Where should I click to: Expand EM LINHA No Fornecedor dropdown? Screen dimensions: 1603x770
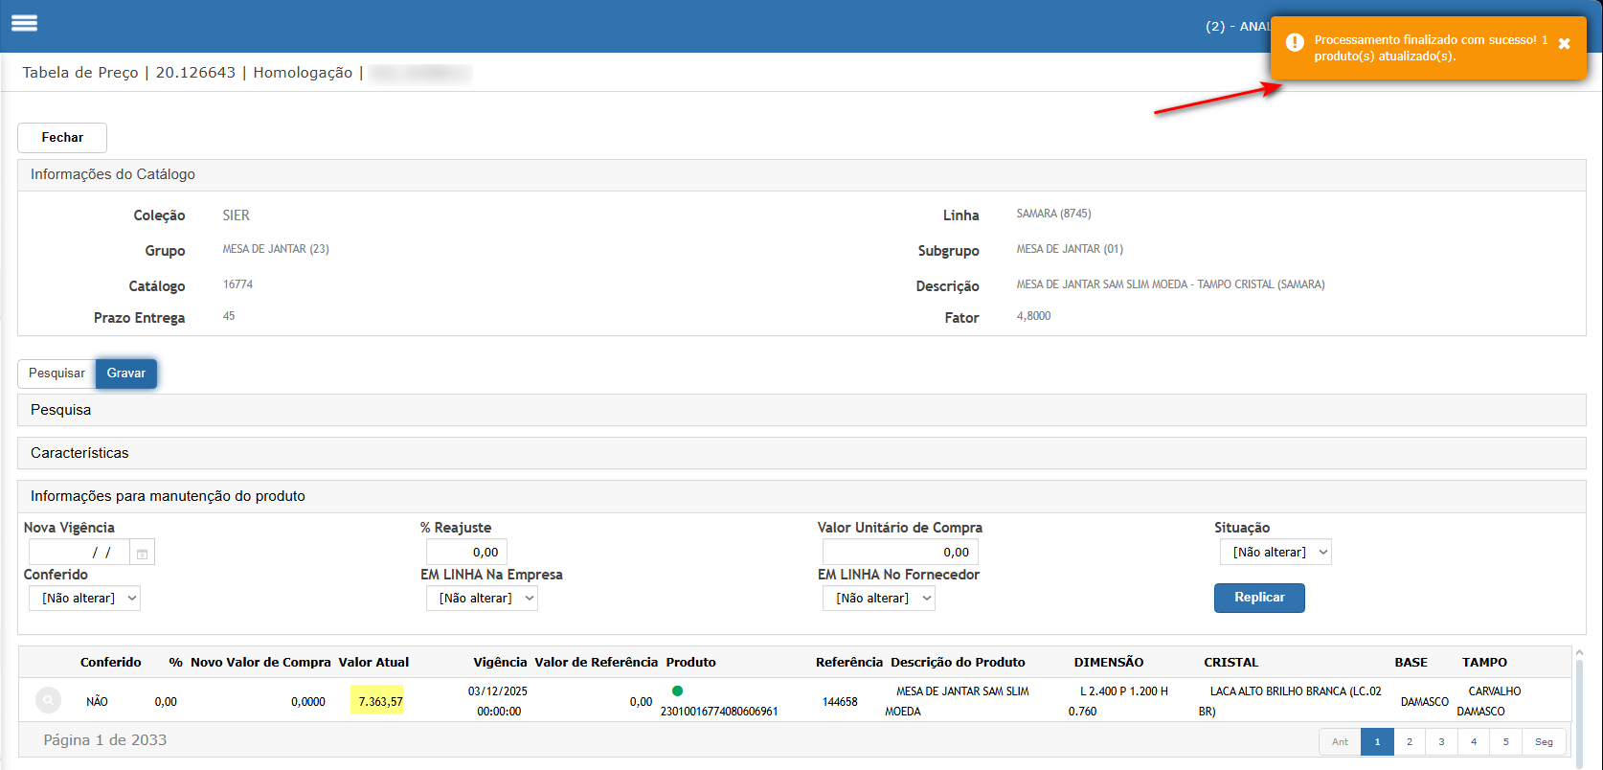pos(878,599)
